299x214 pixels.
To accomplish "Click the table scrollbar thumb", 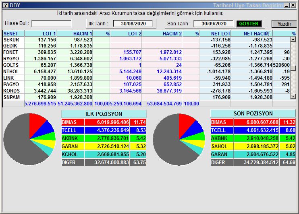I will [293, 68].
